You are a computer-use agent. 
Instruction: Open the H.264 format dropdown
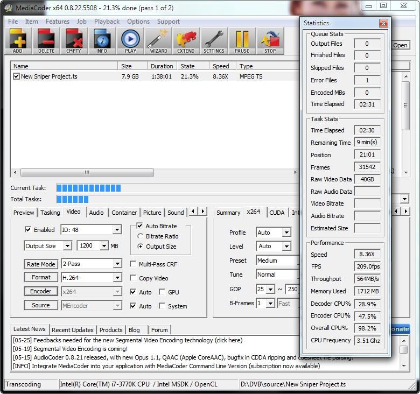point(117,278)
